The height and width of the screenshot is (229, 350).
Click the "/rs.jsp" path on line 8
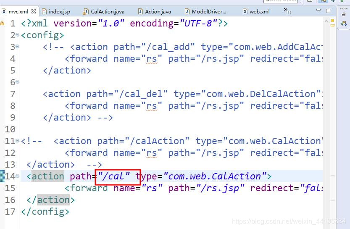pyautogui.click(x=220, y=106)
